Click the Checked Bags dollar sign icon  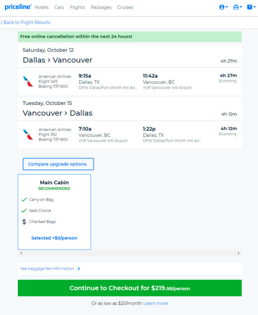click(24, 221)
